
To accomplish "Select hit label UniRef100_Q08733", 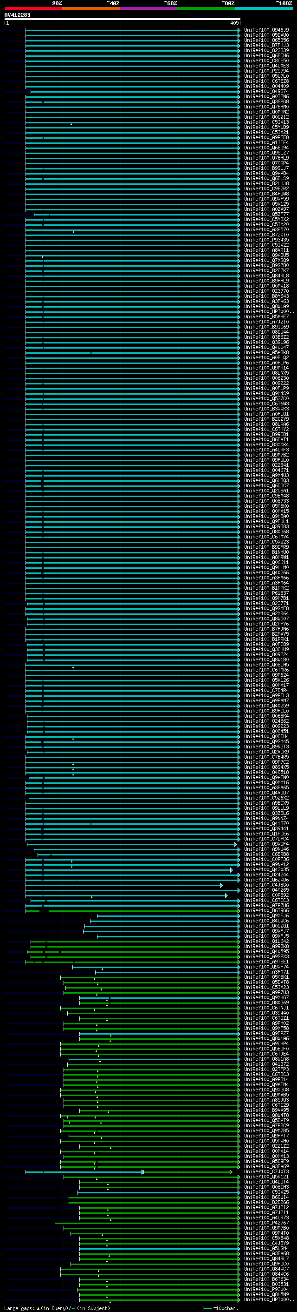I will click(x=266, y=501).
